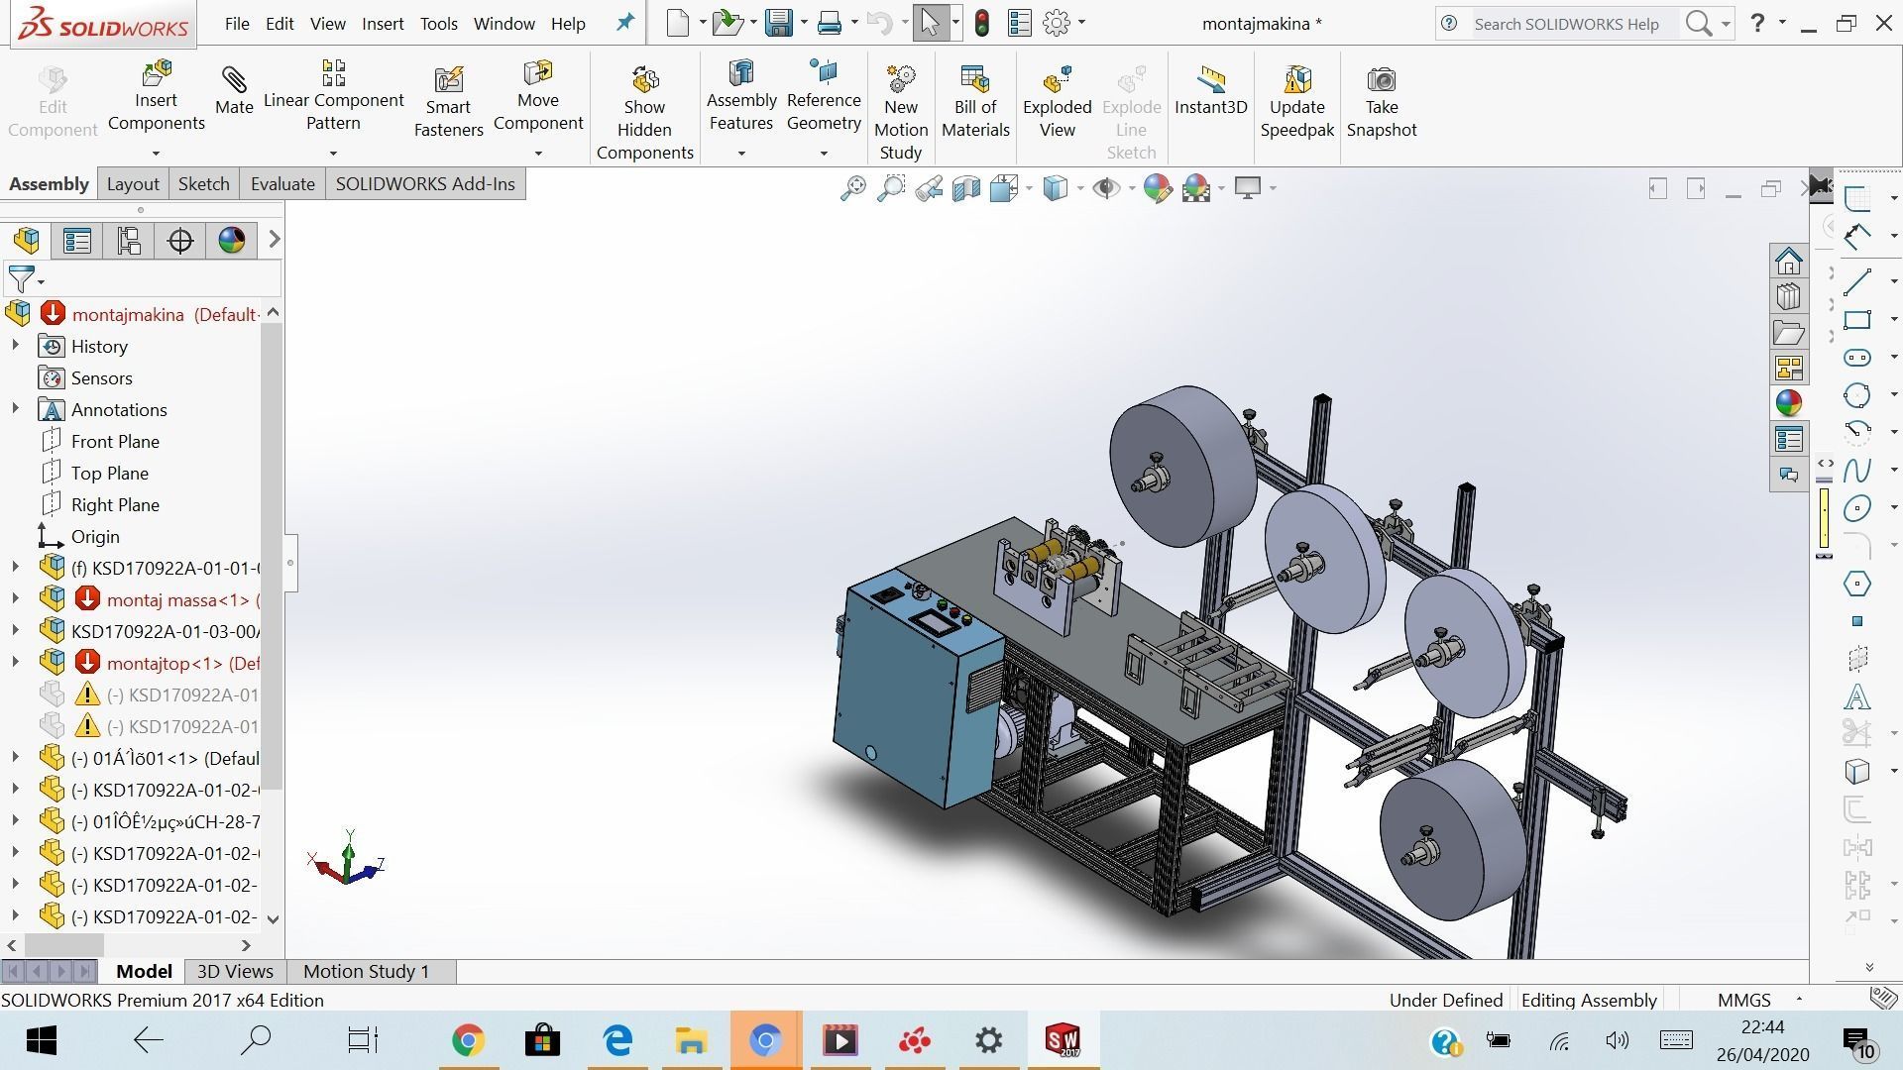Open ConfigurationManager tab
The width and height of the screenshot is (1903, 1070).
click(129, 240)
